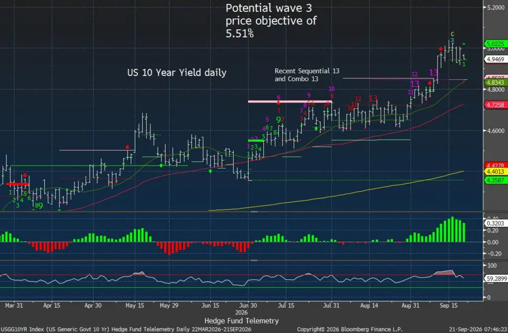Click the large magenta 13 countdown near September
The image size is (508, 333).
pyautogui.click(x=434, y=72)
